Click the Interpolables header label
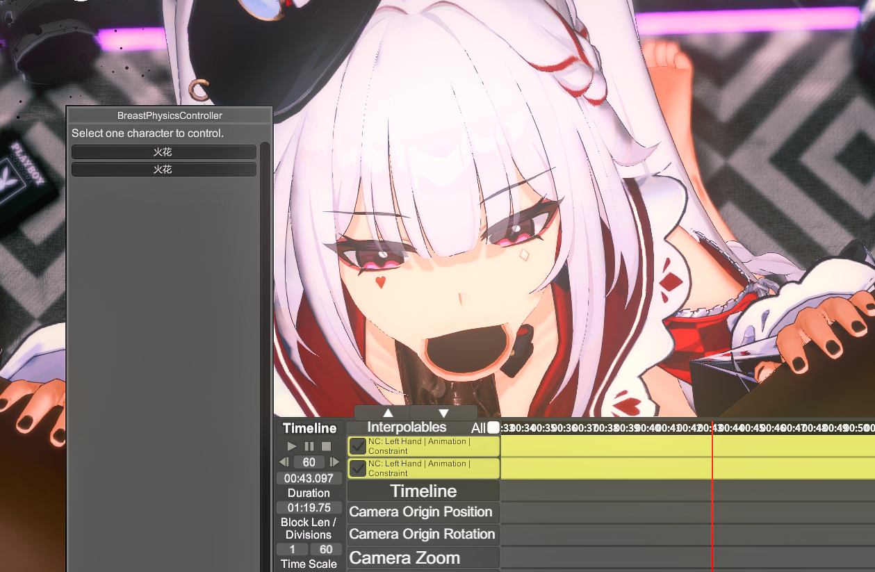 click(x=407, y=427)
